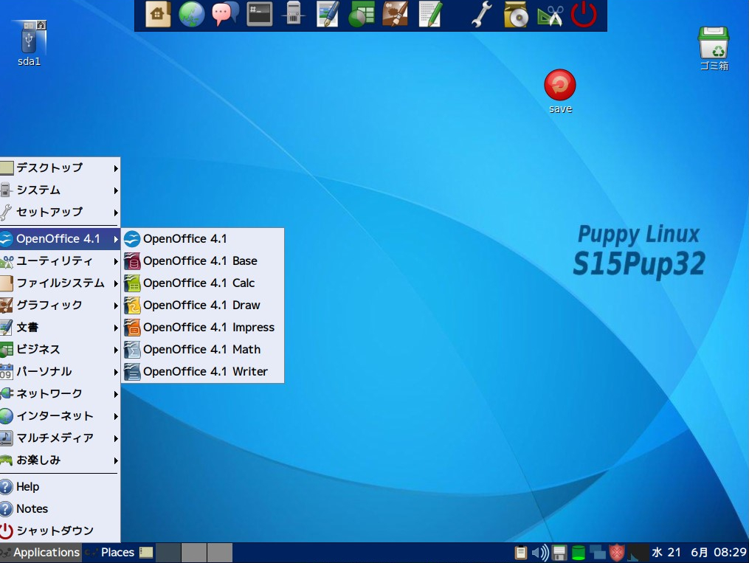The width and height of the screenshot is (749, 563).
Task: Open the home folder icon in top launcher
Action: (158, 14)
